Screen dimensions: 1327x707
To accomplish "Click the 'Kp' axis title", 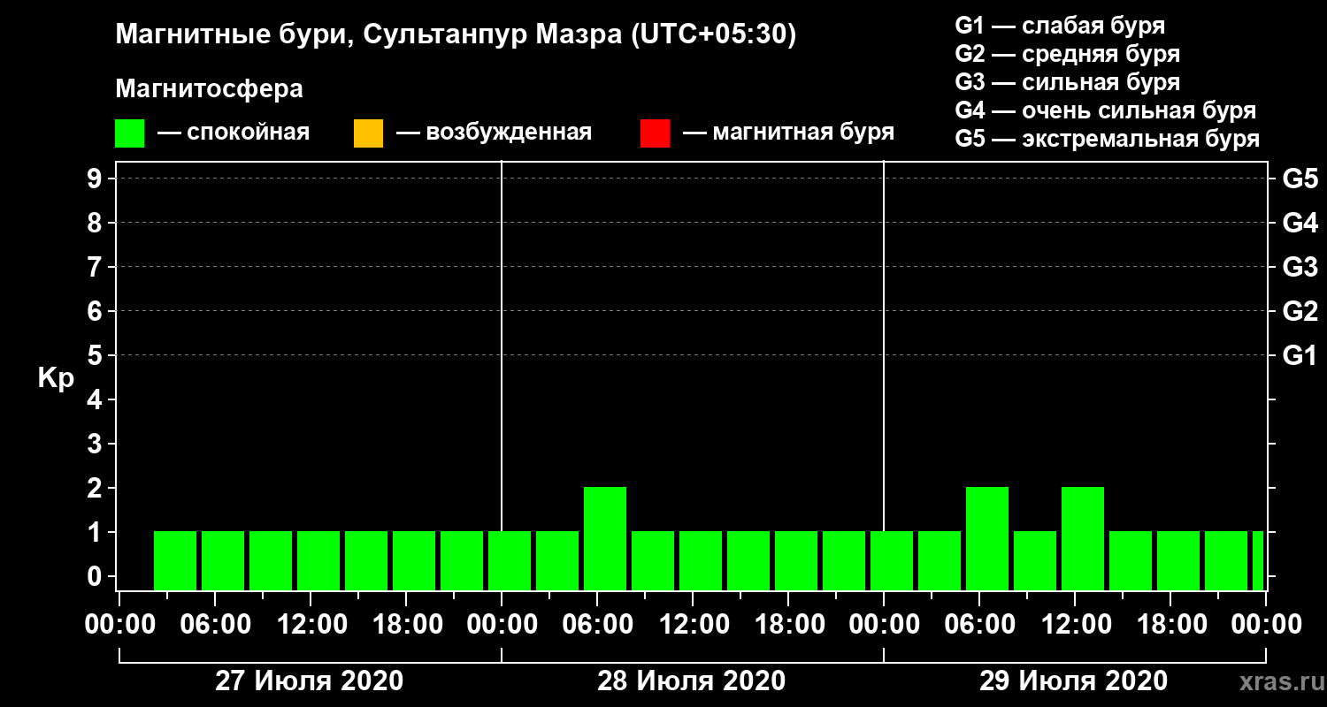I will (56, 377).
